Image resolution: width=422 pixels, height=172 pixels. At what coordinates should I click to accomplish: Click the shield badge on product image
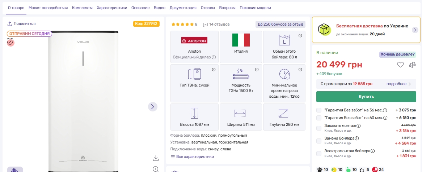point(10,42)
